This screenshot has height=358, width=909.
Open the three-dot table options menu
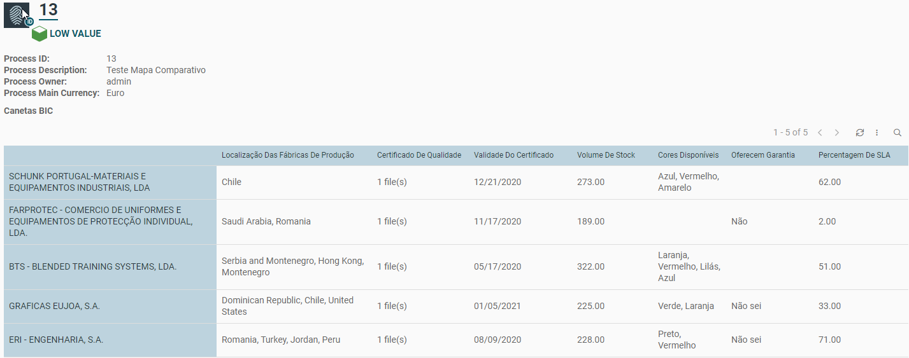pos(877,132)
